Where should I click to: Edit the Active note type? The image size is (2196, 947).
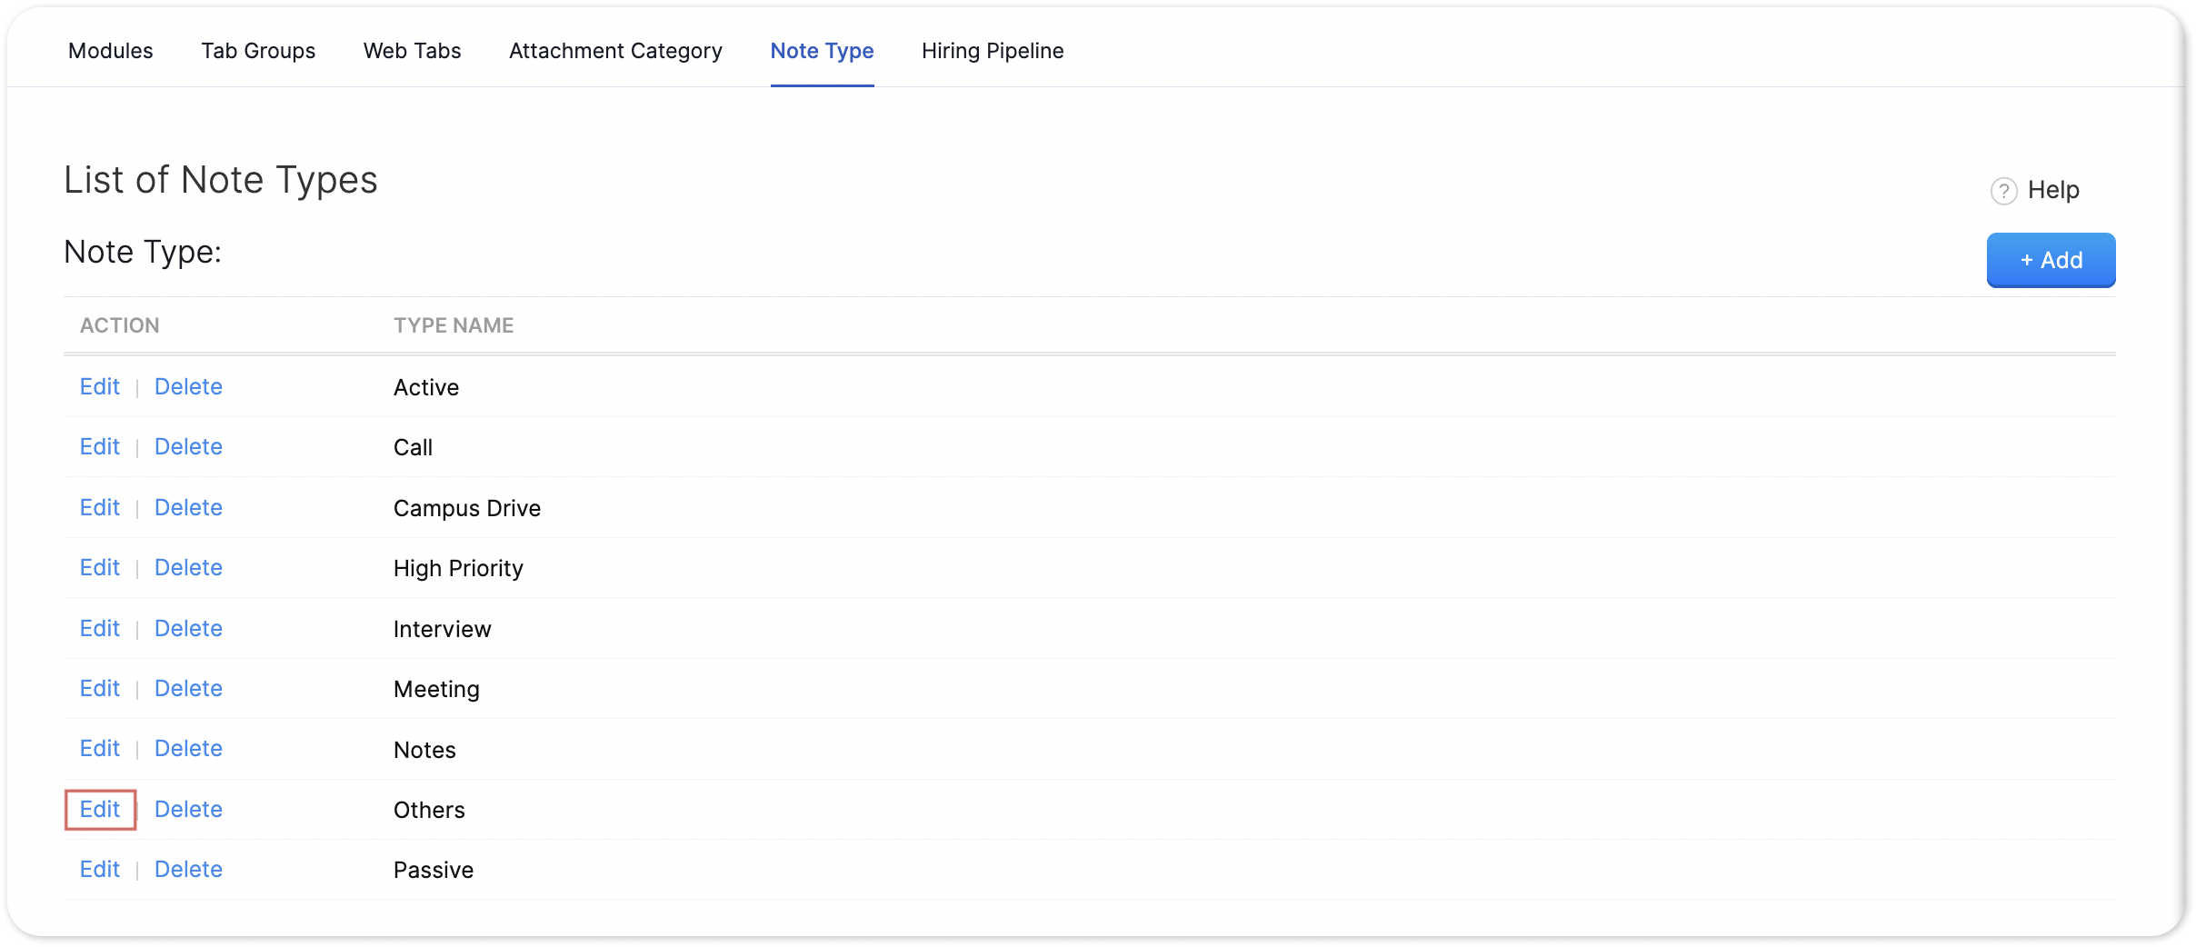(100, 386)
